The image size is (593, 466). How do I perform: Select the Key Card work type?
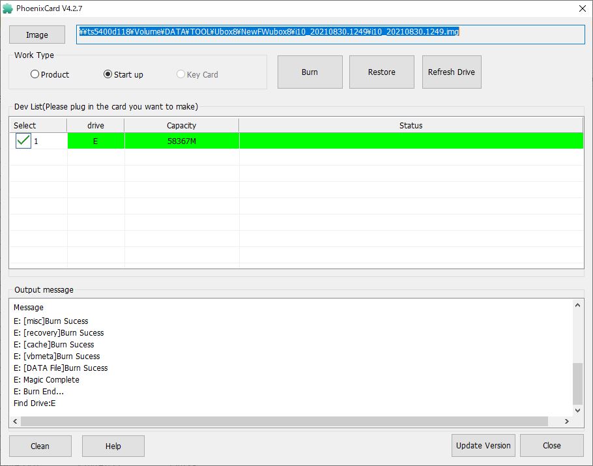pos(197,74)
